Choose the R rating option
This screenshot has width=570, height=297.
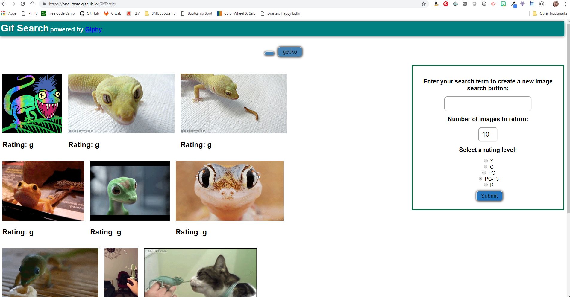pos(486,185)
